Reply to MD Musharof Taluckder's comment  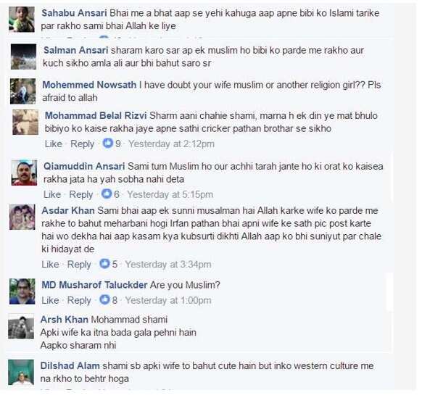(x=79, y=300)
